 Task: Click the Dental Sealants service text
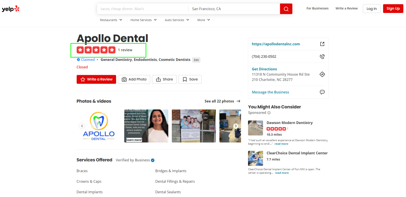pos(168,192)
